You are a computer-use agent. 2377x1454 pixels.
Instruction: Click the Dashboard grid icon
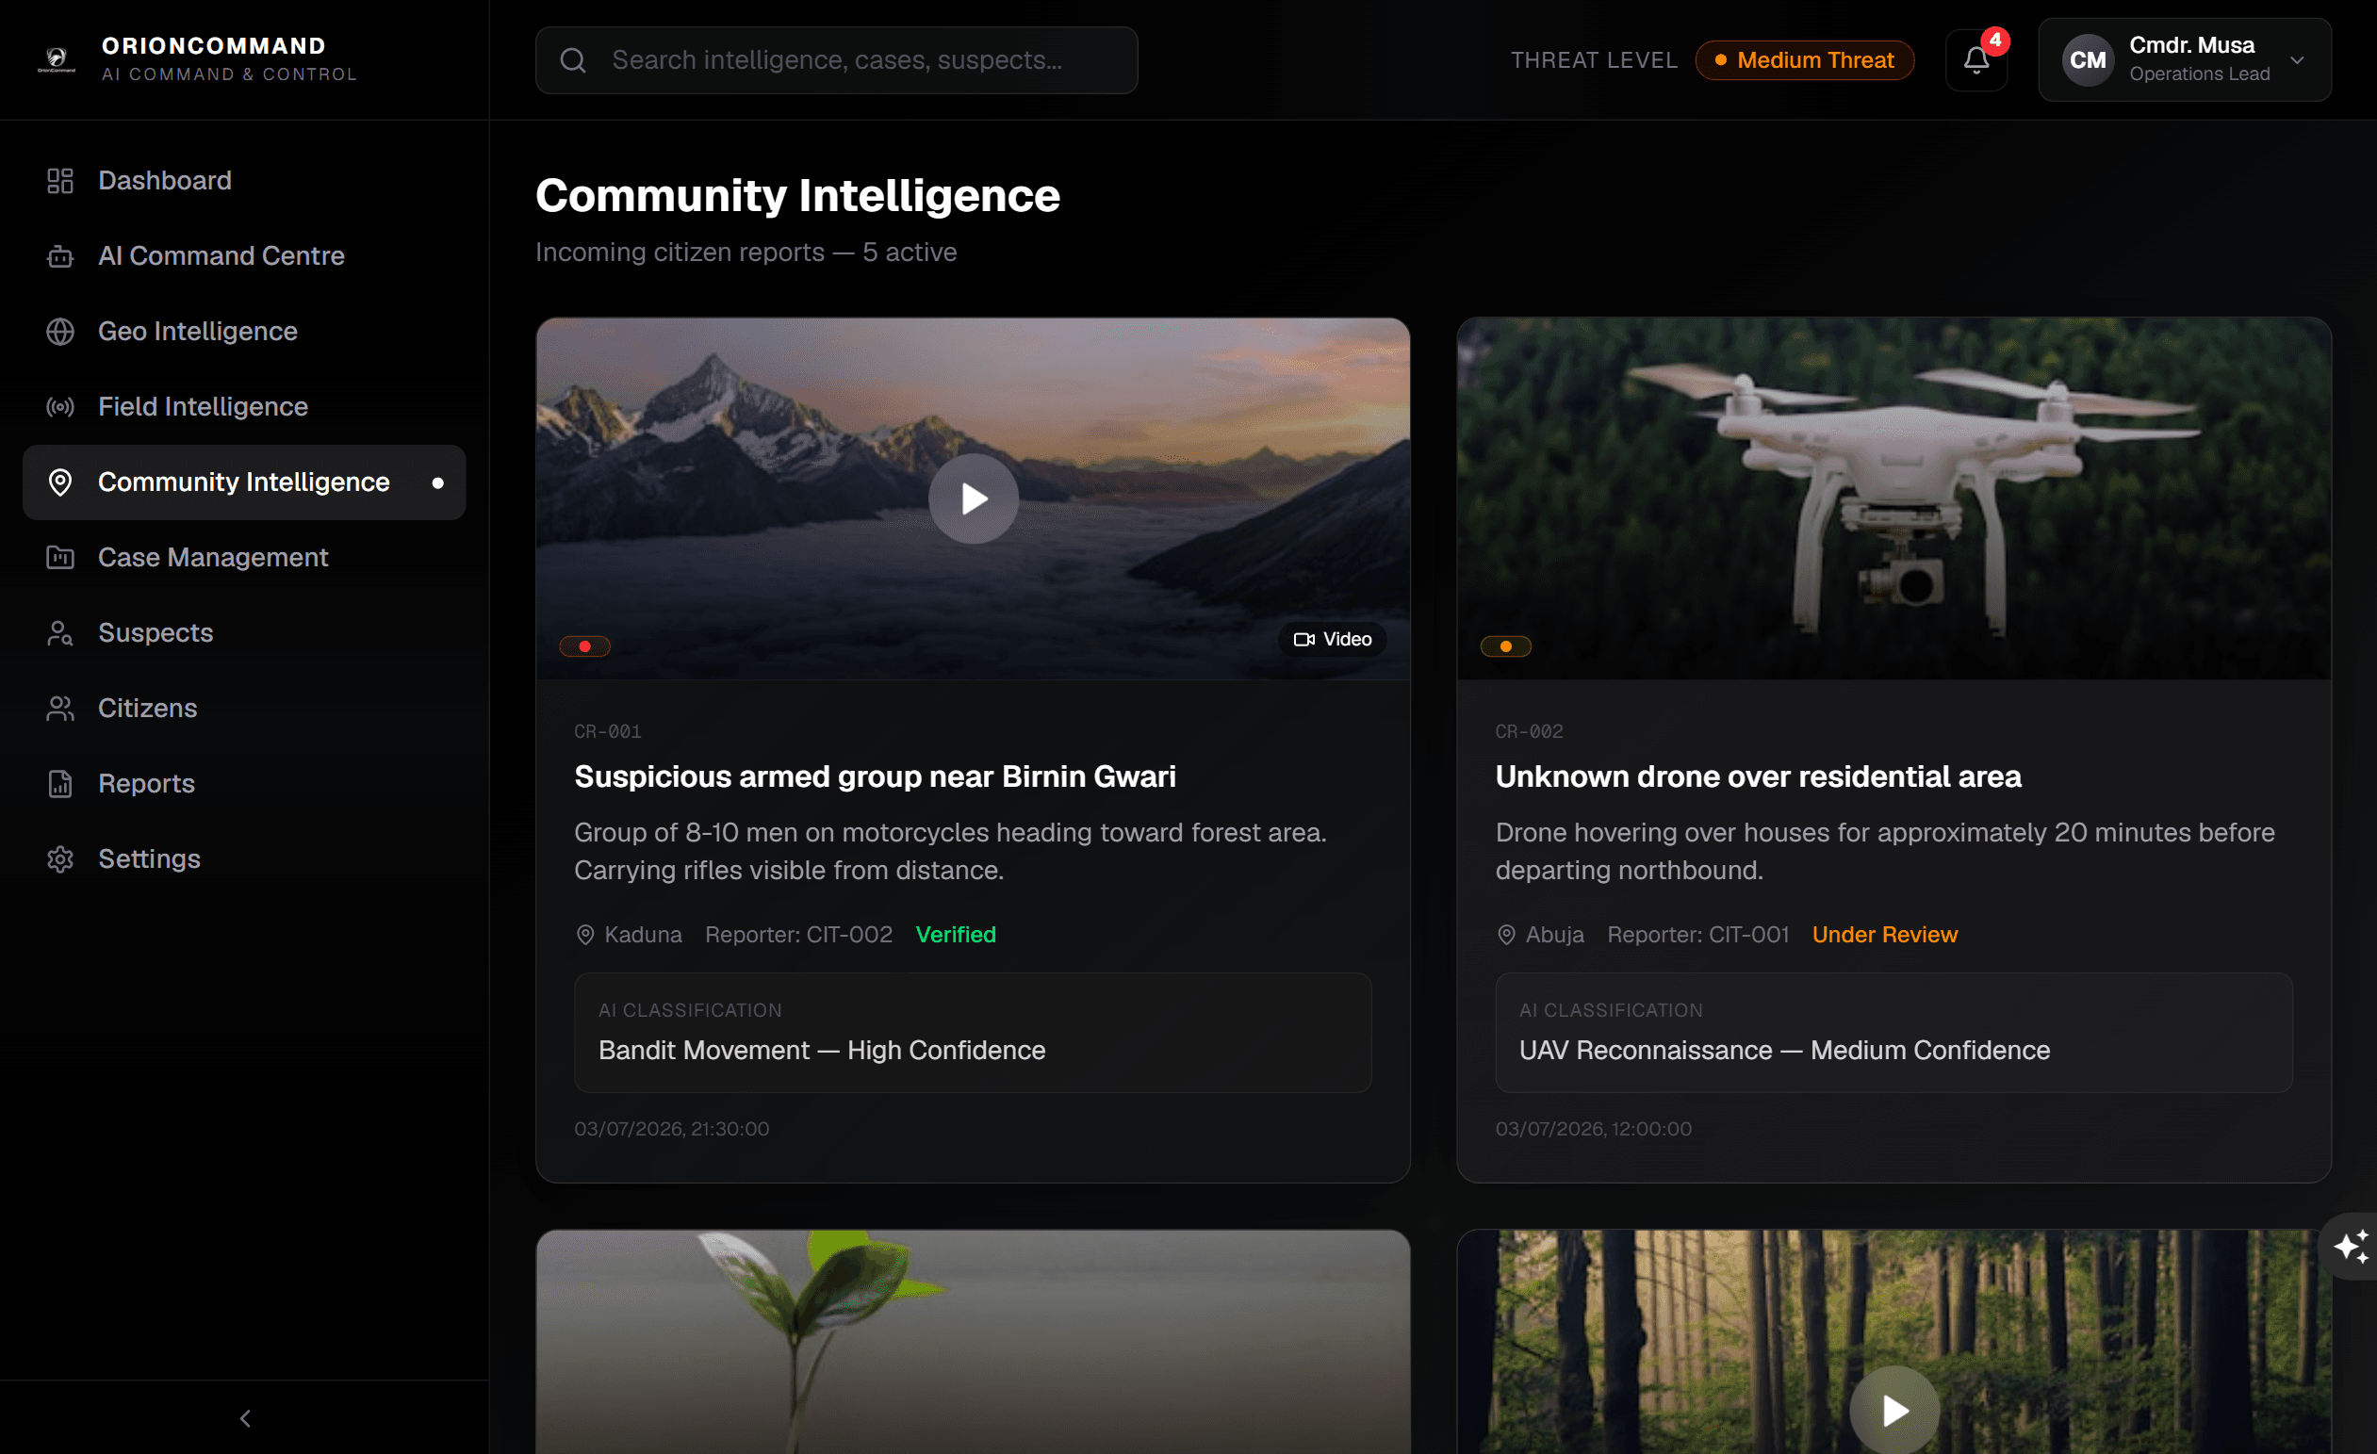(59, 180)
